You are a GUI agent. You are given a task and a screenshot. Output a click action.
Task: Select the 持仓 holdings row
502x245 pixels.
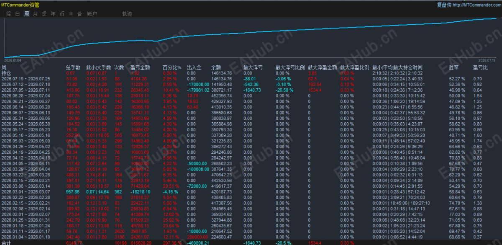(251, 73)
